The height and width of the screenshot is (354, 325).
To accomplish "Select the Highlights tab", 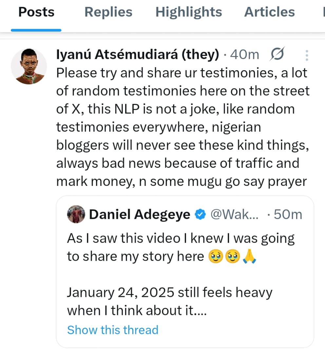I will click(188, 12).
